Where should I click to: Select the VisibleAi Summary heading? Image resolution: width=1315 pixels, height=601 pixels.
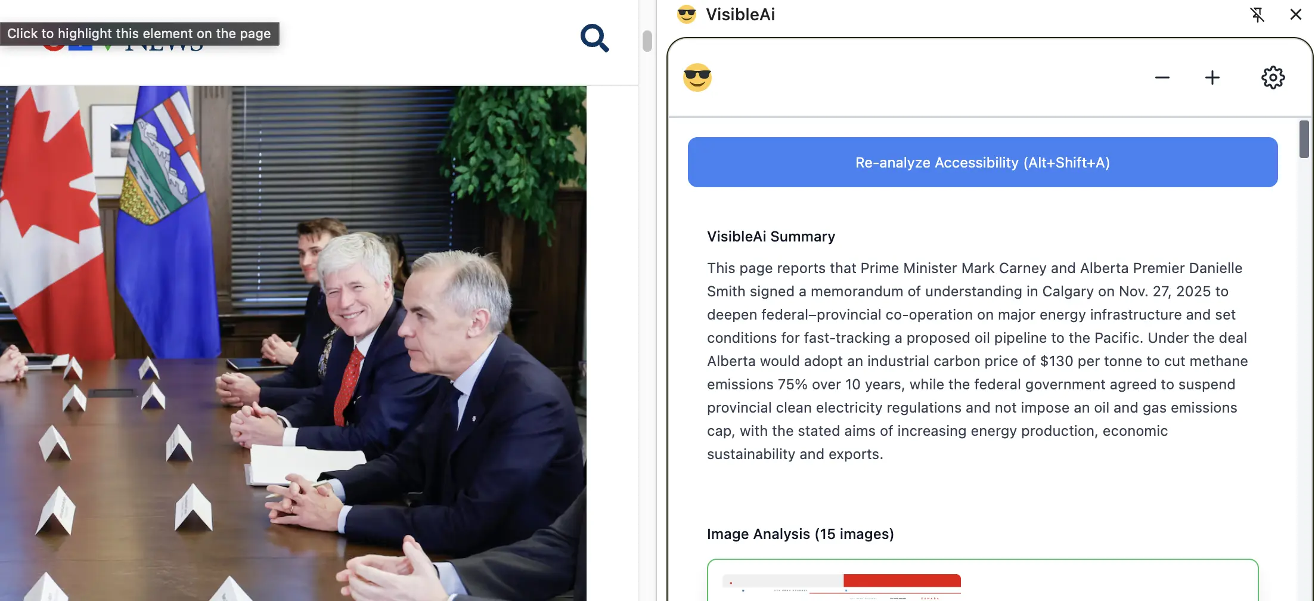(771, 237)
